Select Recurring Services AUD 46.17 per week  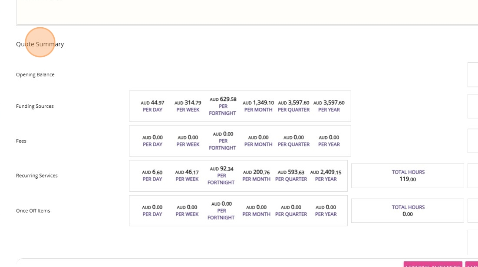pyautogui.click(x=187, y=176)
